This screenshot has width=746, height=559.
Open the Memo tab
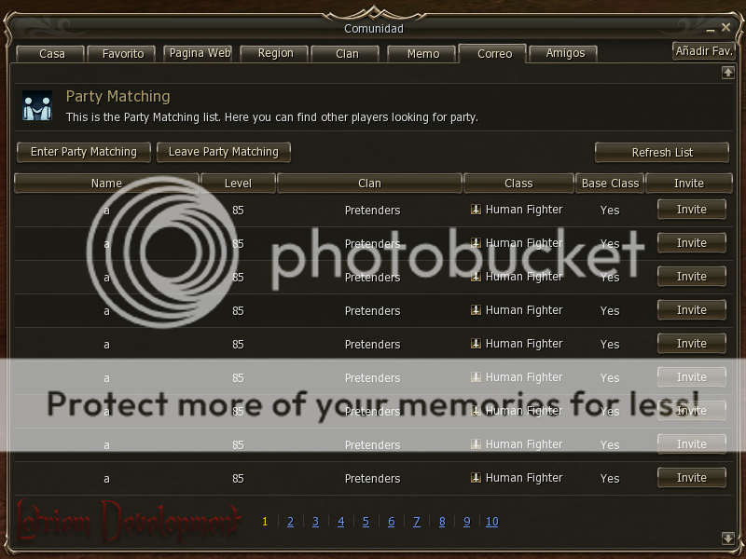(423, 54)
